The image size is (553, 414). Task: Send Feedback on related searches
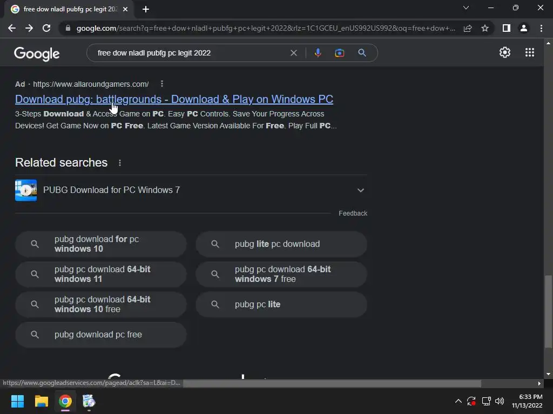[353, 213]
